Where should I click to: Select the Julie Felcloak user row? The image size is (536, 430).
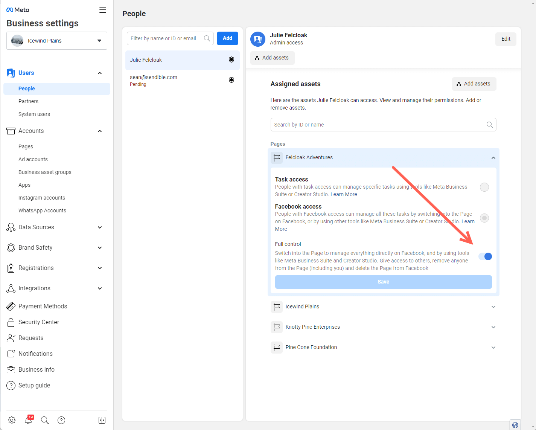183,60
